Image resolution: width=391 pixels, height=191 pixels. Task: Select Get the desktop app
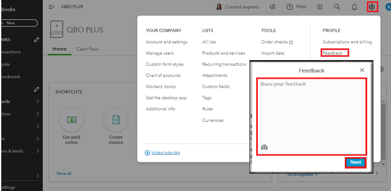pos(166,98)
